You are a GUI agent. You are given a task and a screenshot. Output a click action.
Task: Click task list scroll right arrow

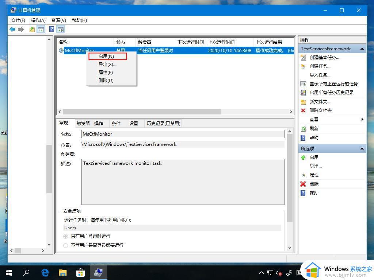tap(291, 112)
